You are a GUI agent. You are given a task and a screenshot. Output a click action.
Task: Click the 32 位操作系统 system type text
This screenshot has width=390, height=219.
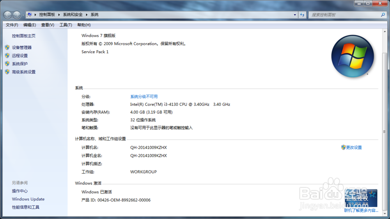click(143, 120)
